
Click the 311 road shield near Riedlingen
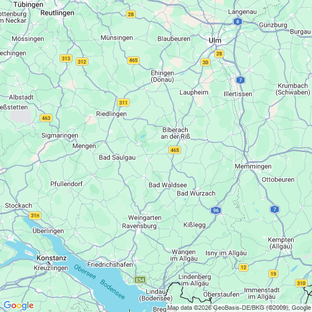tap(123, 103)
